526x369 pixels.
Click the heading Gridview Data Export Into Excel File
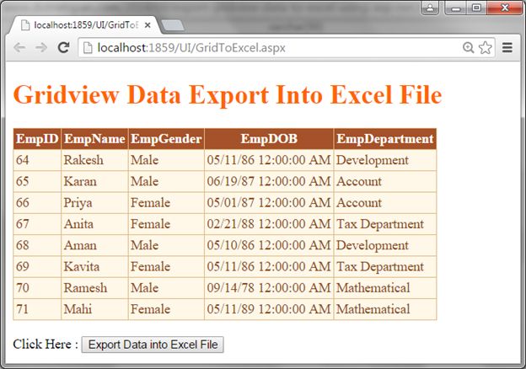click(x=228, y=95)
